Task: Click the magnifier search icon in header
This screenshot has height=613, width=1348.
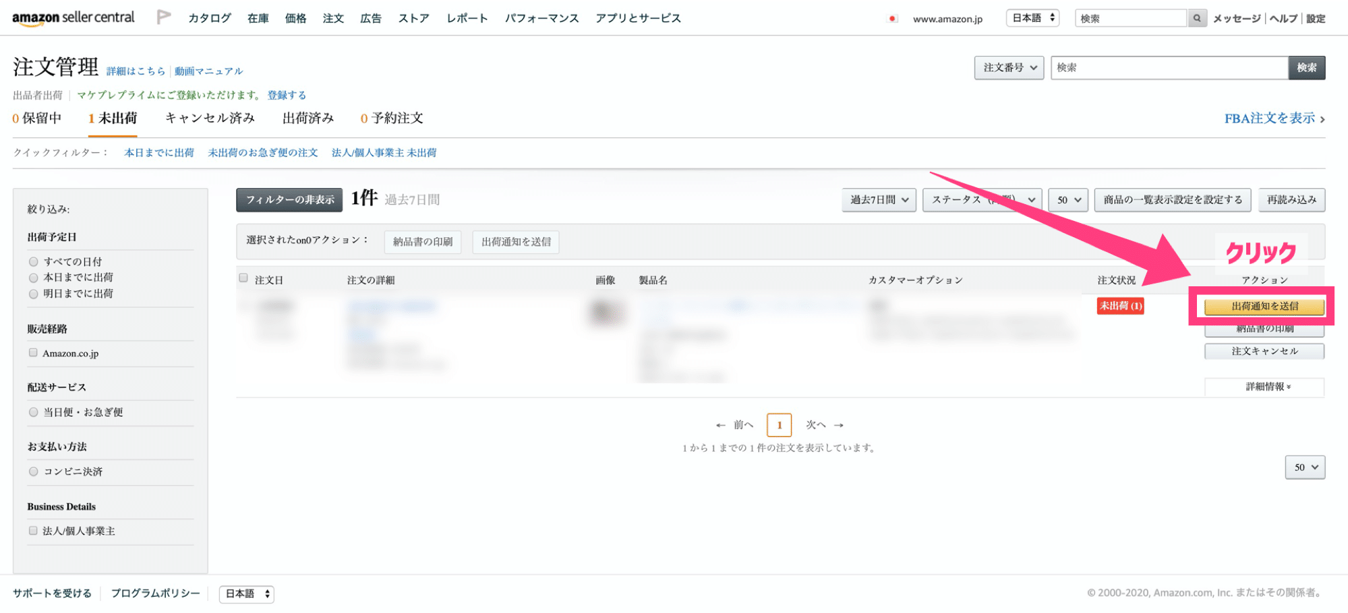Action: click(1197, 18)
